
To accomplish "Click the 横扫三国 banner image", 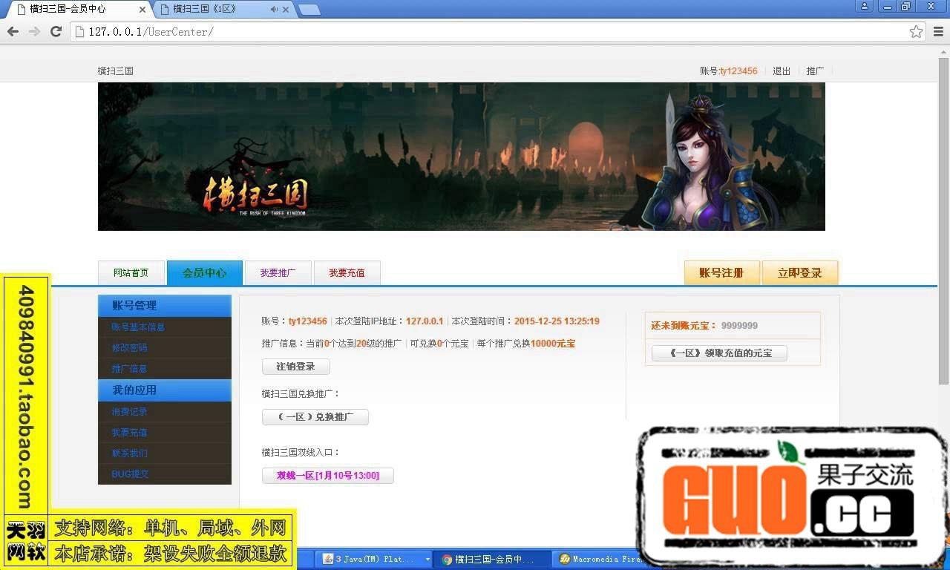I will click(461, 156).
